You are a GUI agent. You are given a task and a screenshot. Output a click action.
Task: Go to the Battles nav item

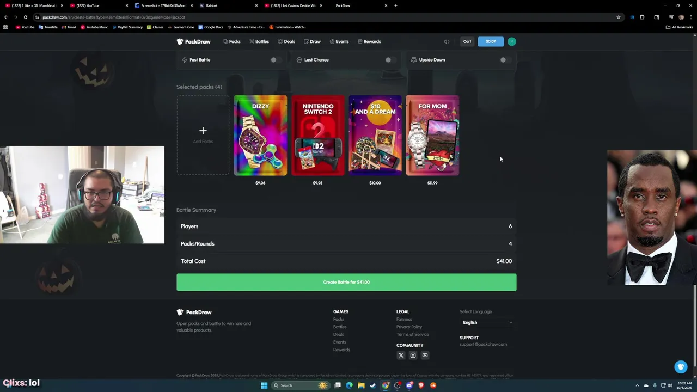(x=259, y=41)
